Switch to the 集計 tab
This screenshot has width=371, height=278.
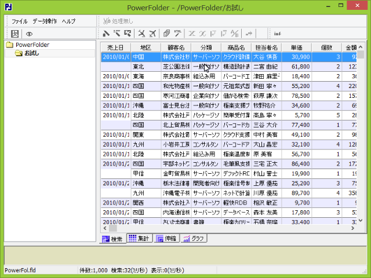coord(139,238)
